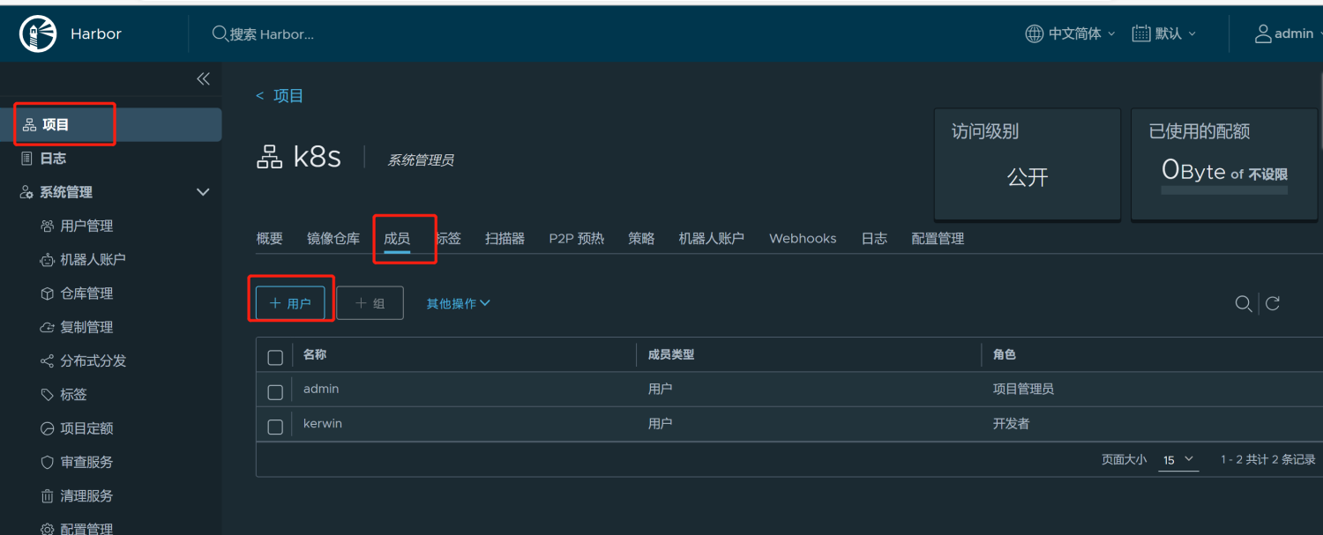Click the storage quota usage bar
The width and height of the screenshot is (1323, 535).
click(1224, 189)
